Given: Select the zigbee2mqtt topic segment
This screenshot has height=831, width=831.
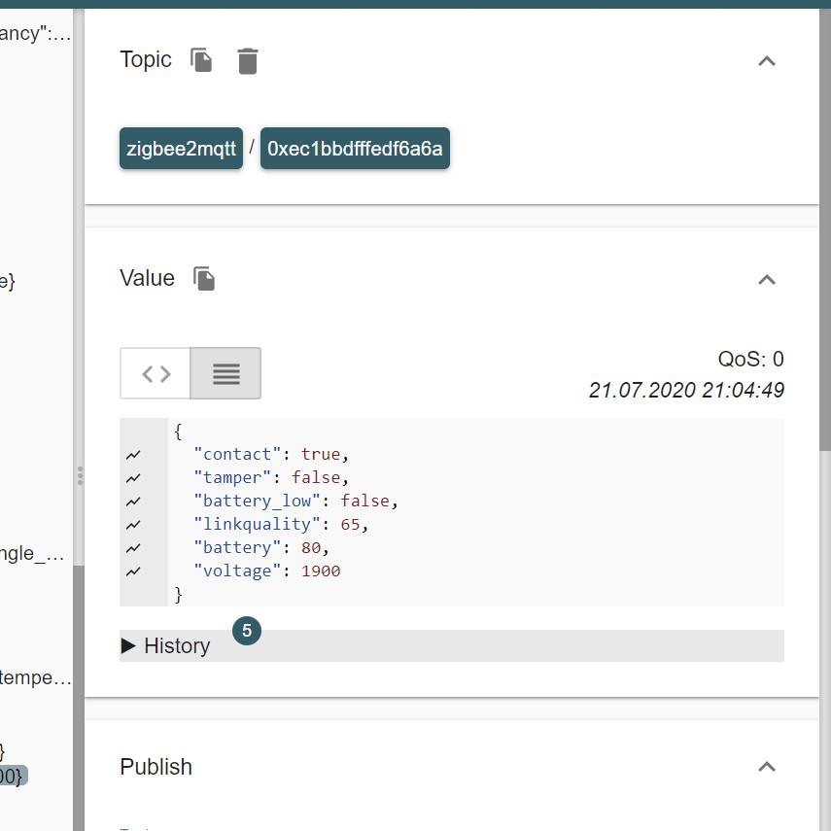Looking at the screenshot, I should point(181,149).
